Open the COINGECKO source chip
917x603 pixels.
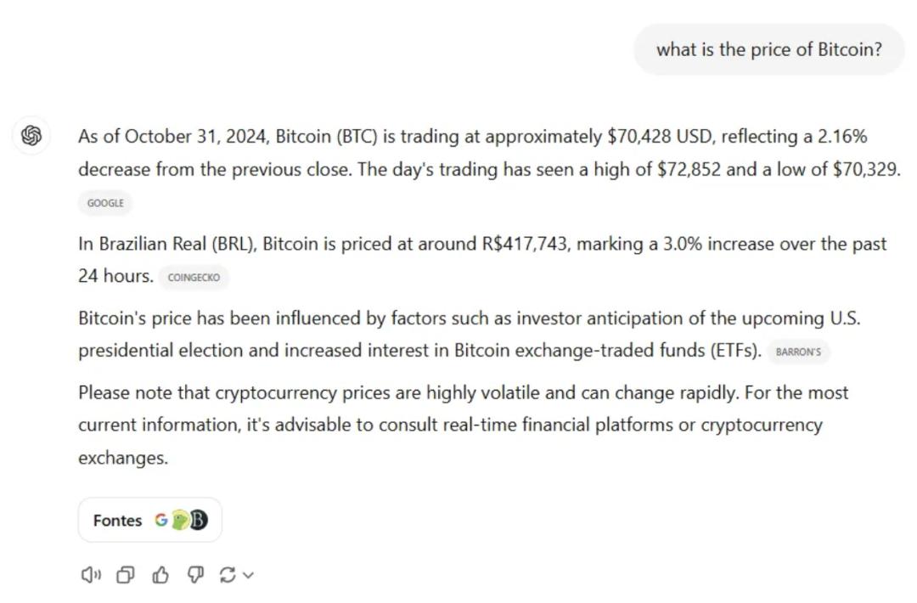[194, 277]
